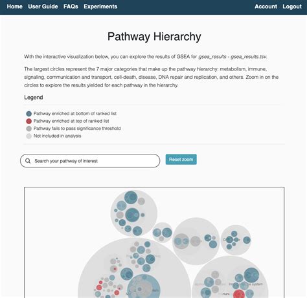Select the category circle at far right of top row
307x298 pixels.
coord(236,240)
